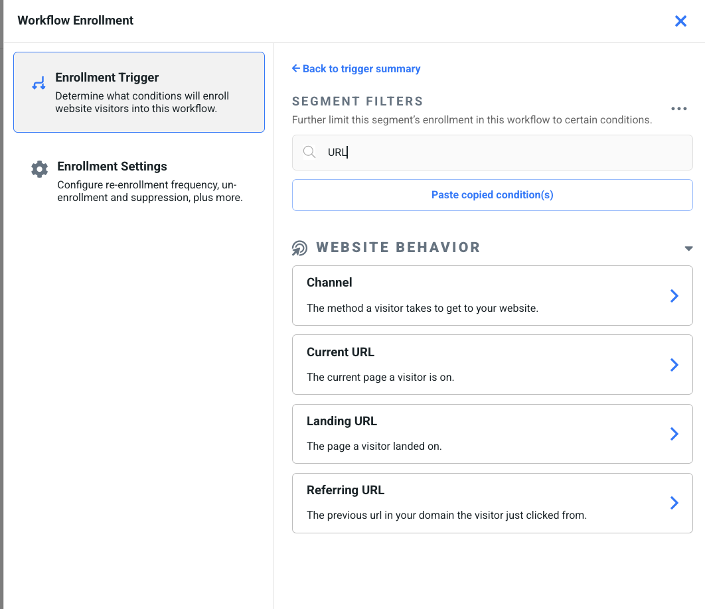Close the Workflow Enrollment dialog
The image size is (705, 609).
point(680,21)
